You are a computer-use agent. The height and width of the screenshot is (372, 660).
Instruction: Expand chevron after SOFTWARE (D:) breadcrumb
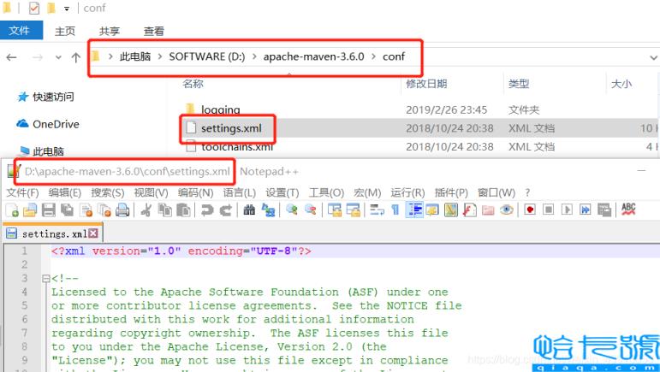point(254,56)
